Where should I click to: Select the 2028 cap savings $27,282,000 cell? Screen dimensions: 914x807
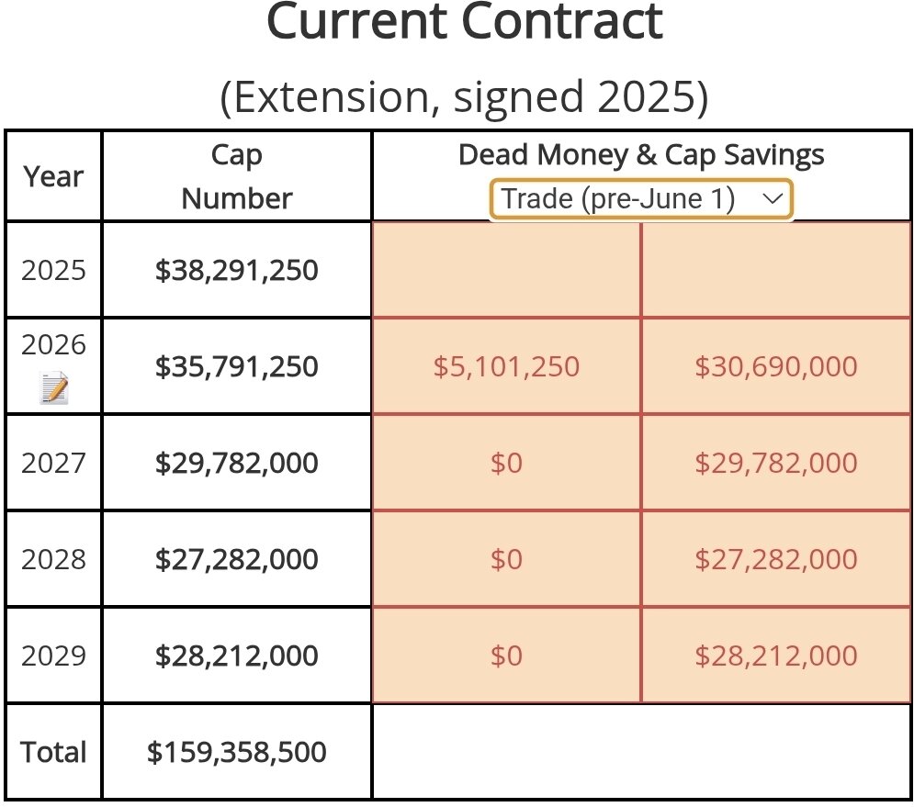(775, 559)
